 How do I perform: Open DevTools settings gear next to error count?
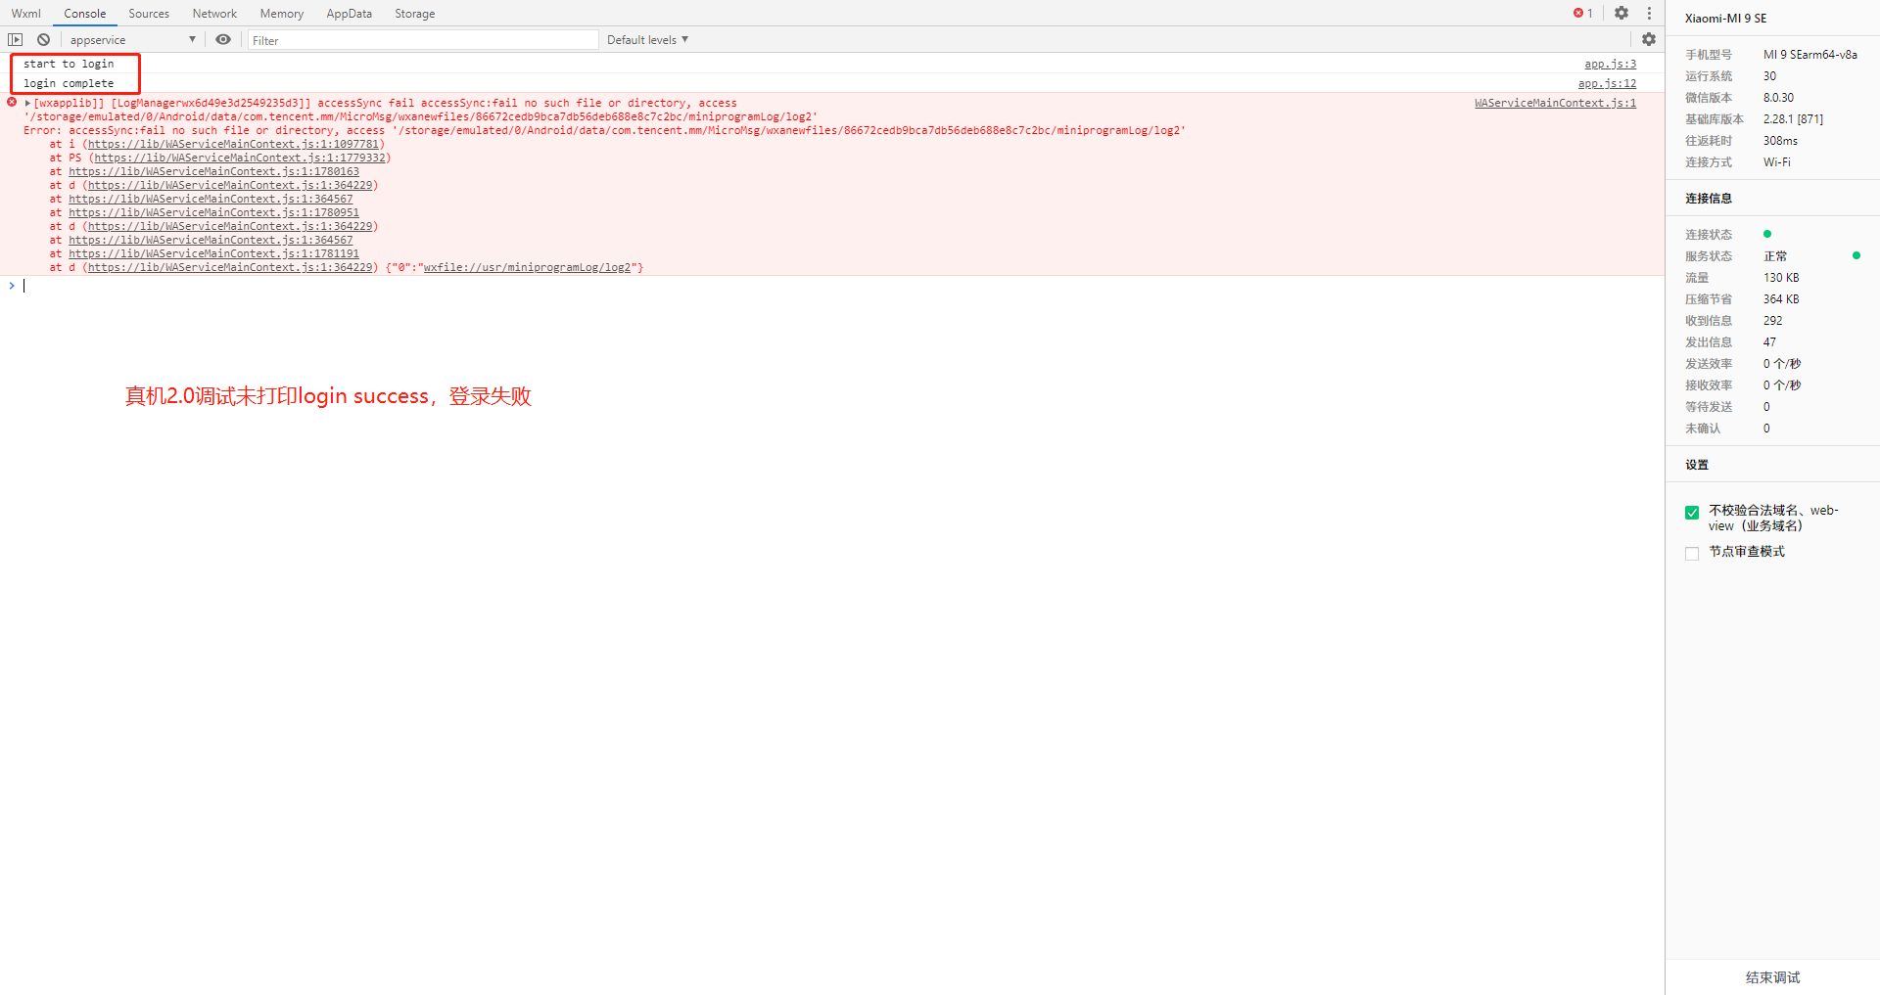[1621, 14]
